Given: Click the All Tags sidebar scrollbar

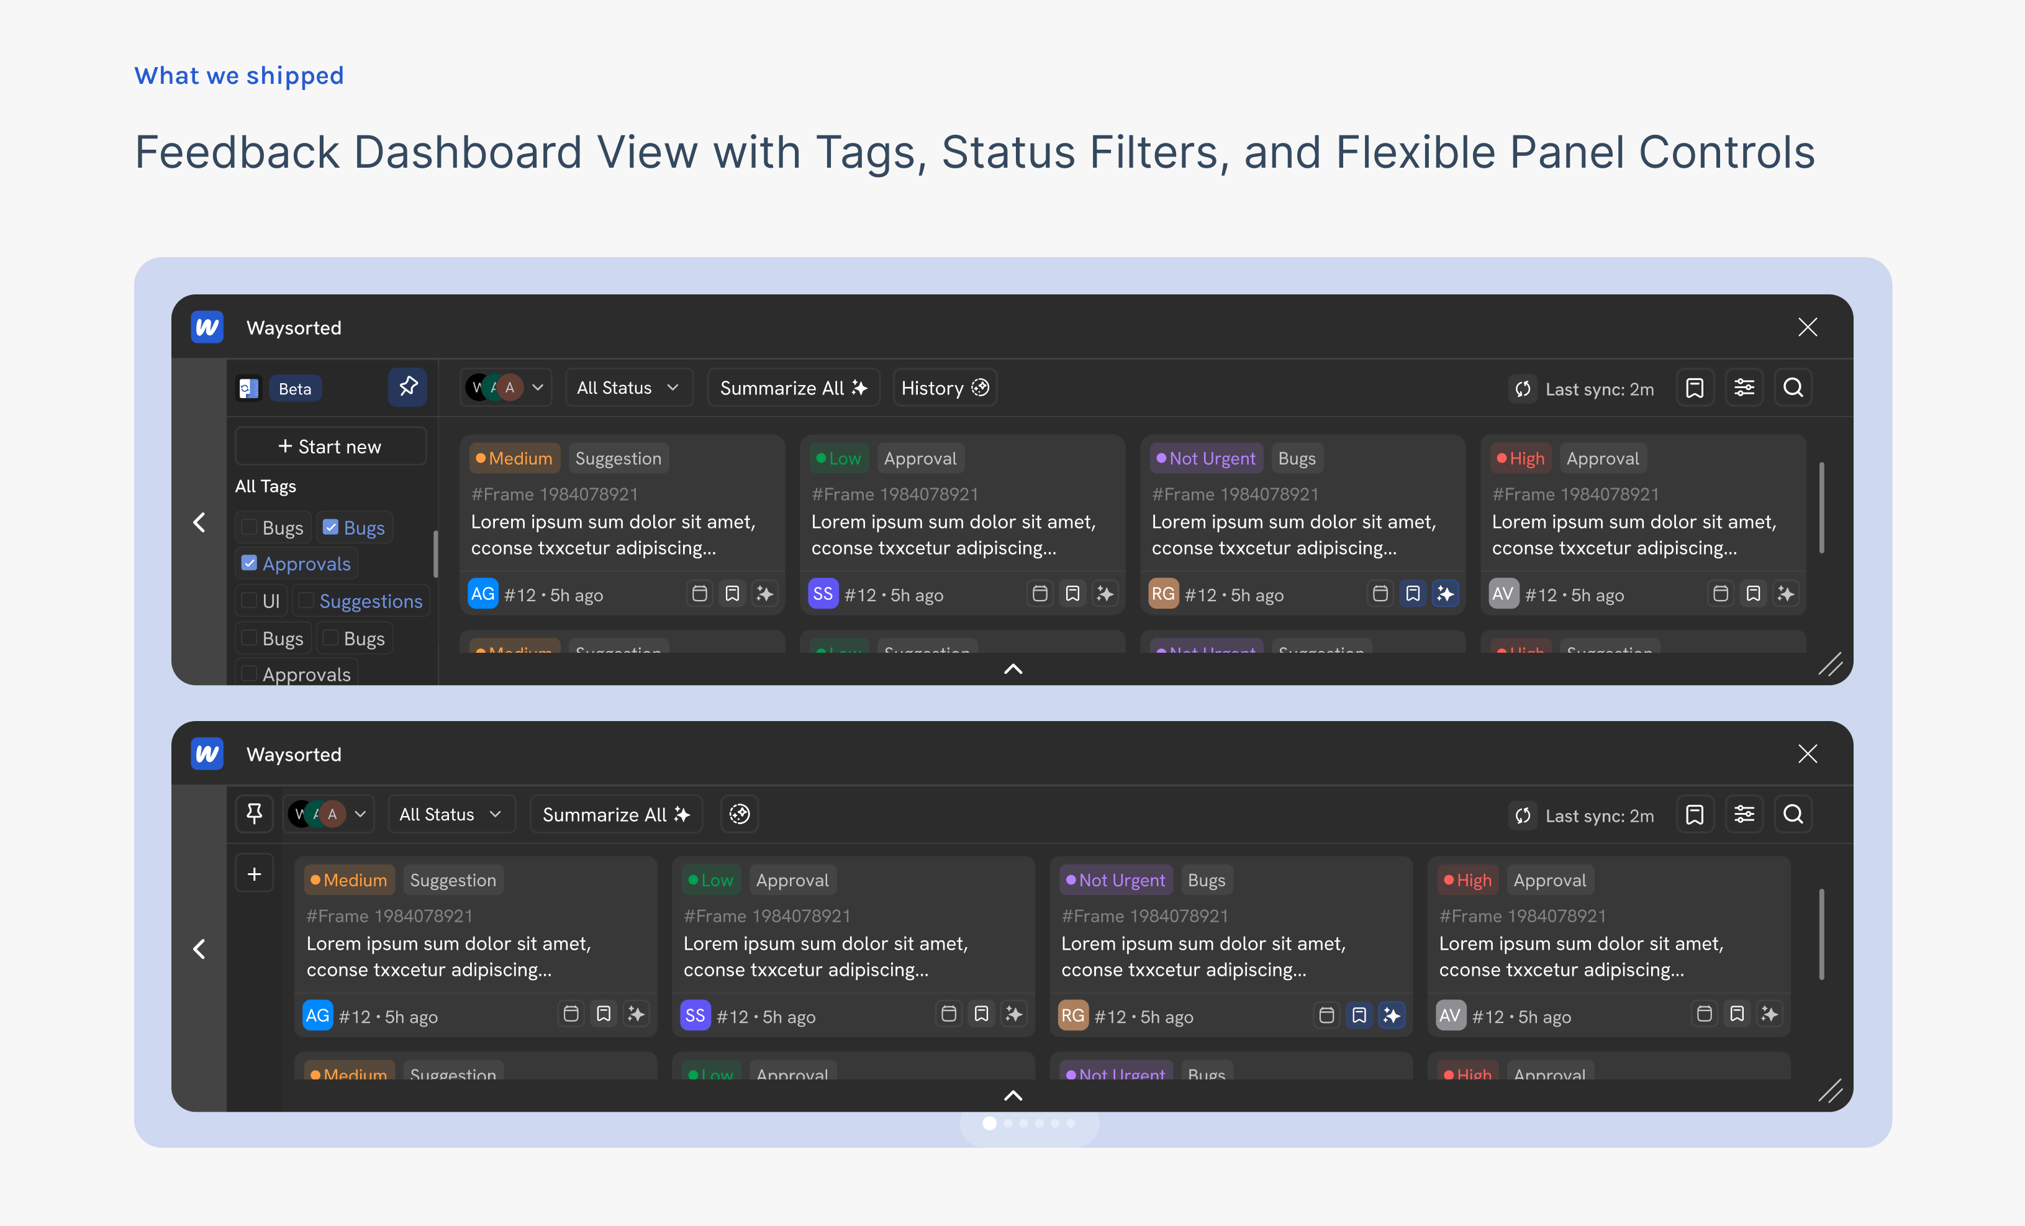Looking at the screenshot, I should tap(435, 554).
